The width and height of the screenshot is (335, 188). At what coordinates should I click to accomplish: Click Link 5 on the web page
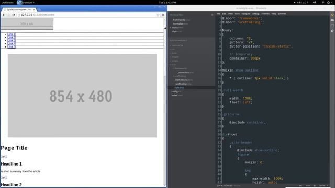[x=12, y=46]
